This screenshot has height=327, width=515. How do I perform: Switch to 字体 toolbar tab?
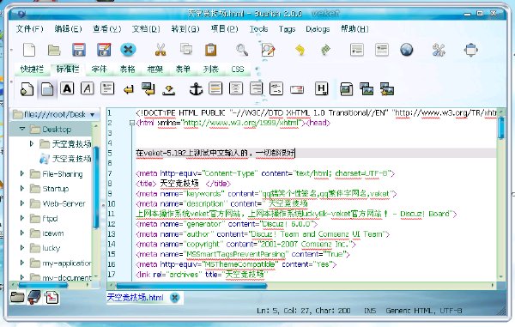click(99, 69)
